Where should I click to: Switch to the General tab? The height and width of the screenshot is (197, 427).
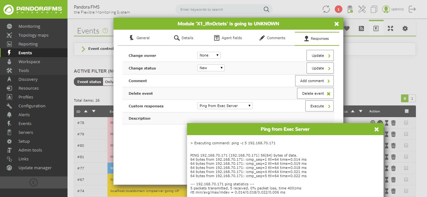[x=139, y=38]
